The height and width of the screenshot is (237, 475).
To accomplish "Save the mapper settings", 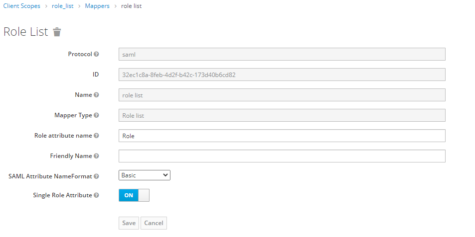I will [129, 223].
